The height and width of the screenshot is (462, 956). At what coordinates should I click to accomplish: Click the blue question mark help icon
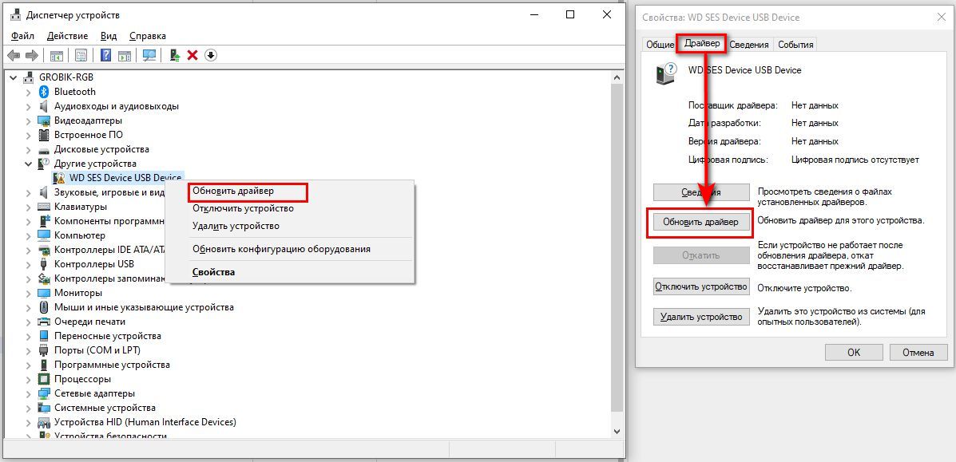(105, 55)
